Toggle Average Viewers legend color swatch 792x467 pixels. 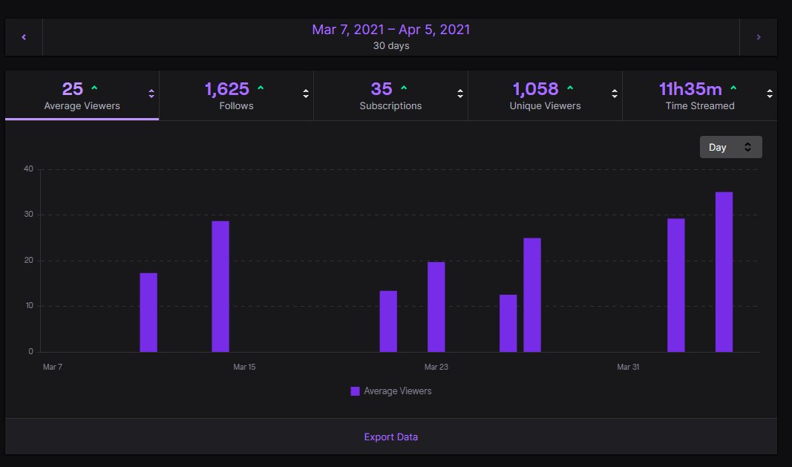[x=355, y=391]
